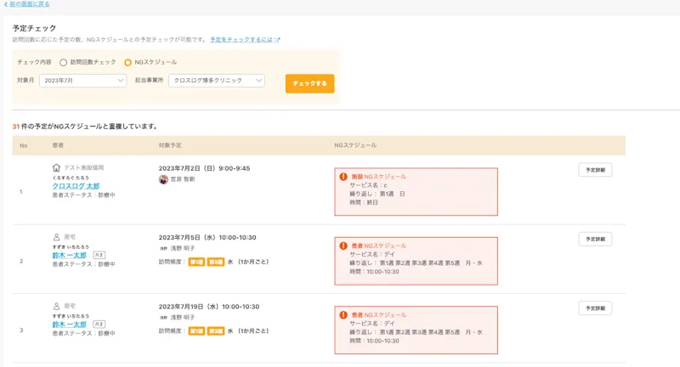Click the 2023年7月19日（水）10:00-10:30 schedule text
Screen dimensions: 680x367
click(209, 307)
